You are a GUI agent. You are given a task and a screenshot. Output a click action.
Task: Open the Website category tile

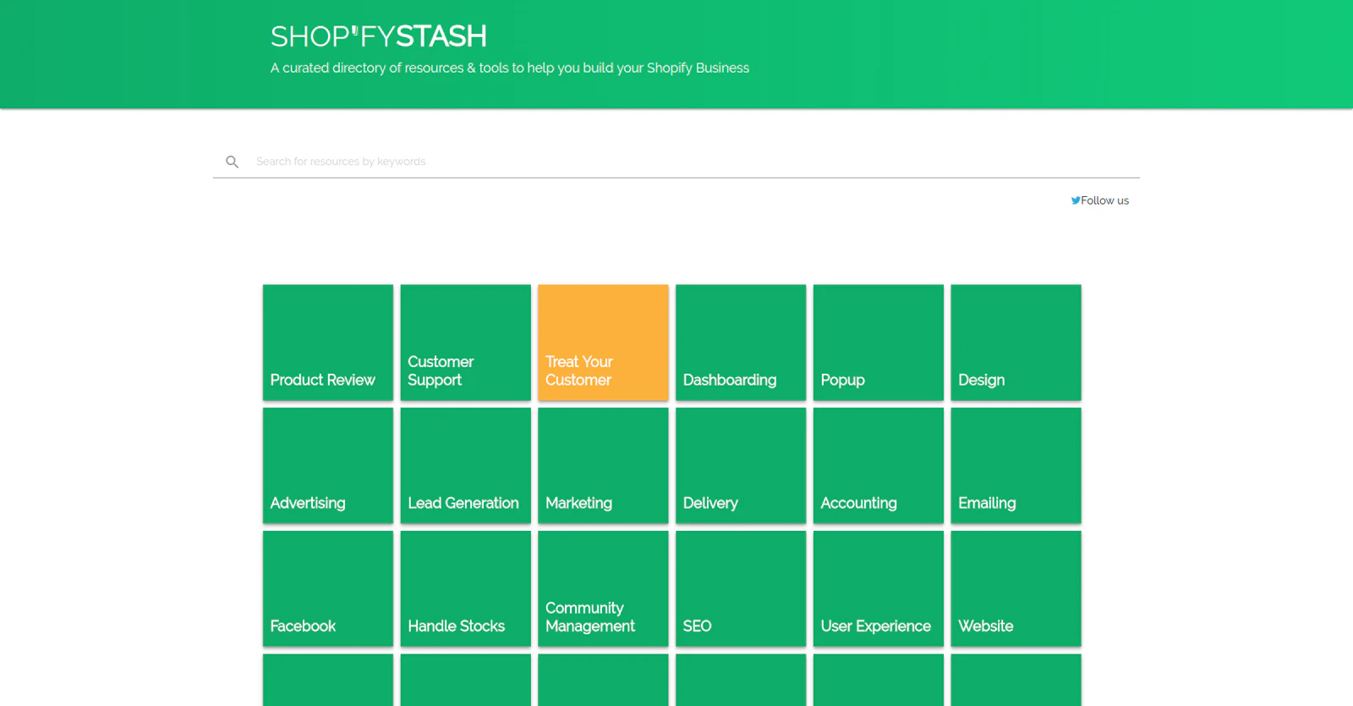1016,588
